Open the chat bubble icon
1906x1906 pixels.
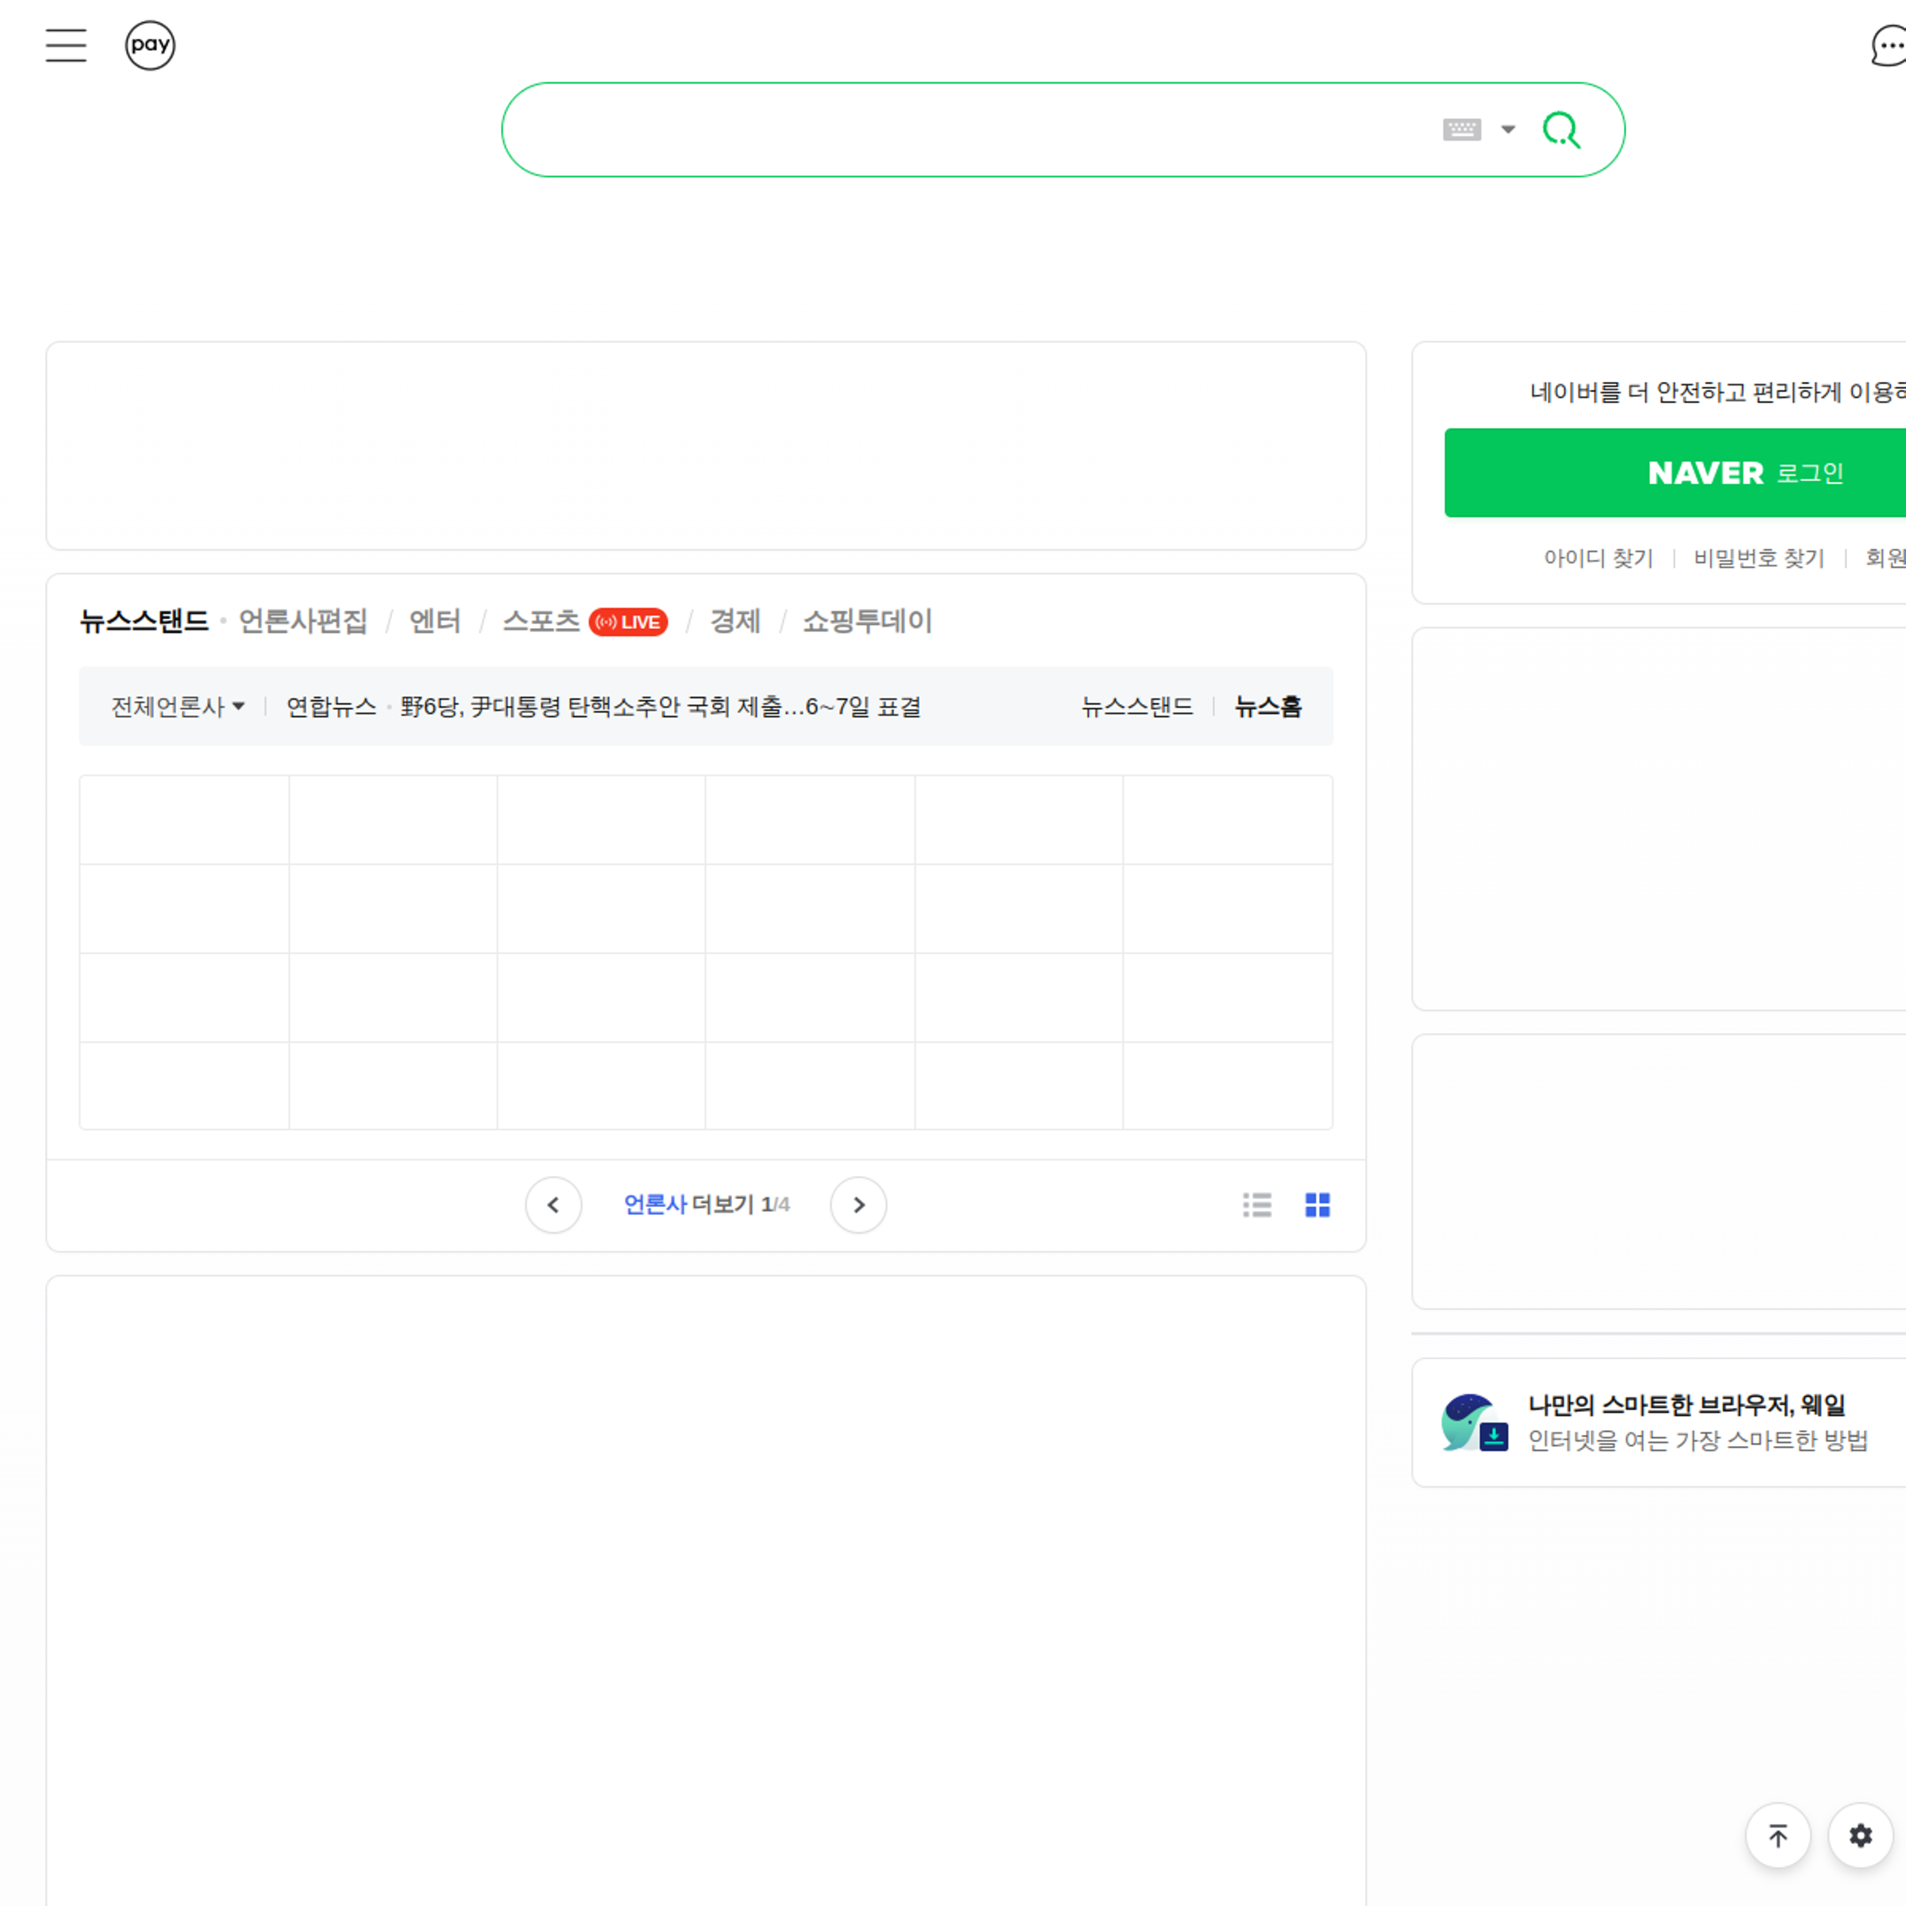[x=1888, y=45]
